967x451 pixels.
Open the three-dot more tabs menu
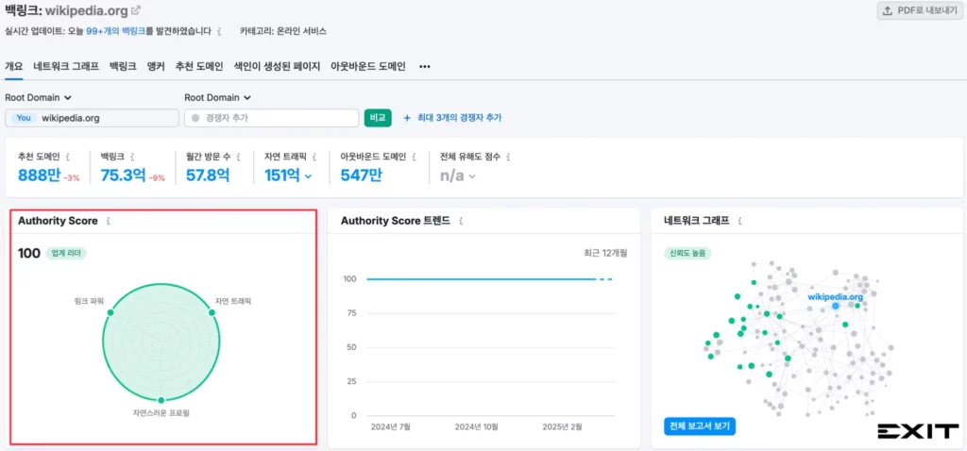[424, 67]
